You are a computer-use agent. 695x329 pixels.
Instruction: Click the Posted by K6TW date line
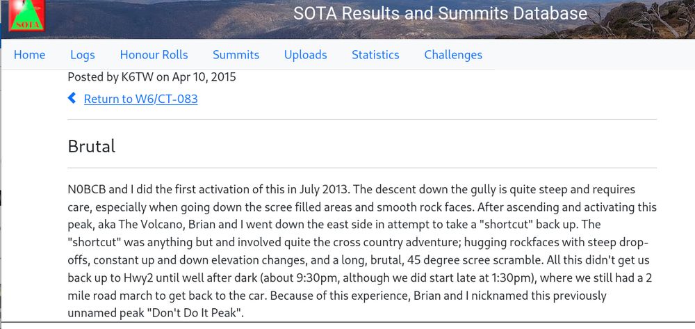[x=152, y=77]
